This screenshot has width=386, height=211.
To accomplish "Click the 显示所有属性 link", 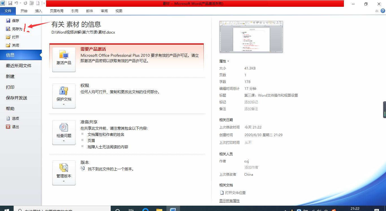I will [x=229, y=201].
